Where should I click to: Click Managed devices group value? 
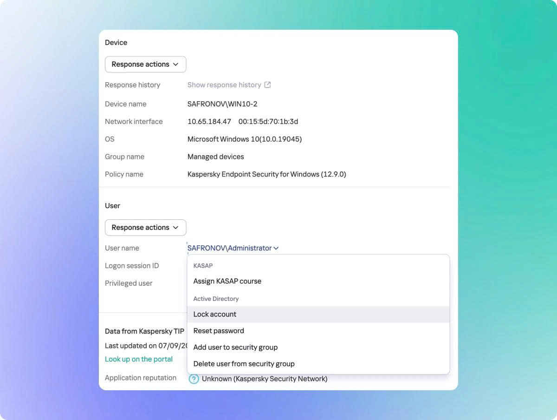216,157
